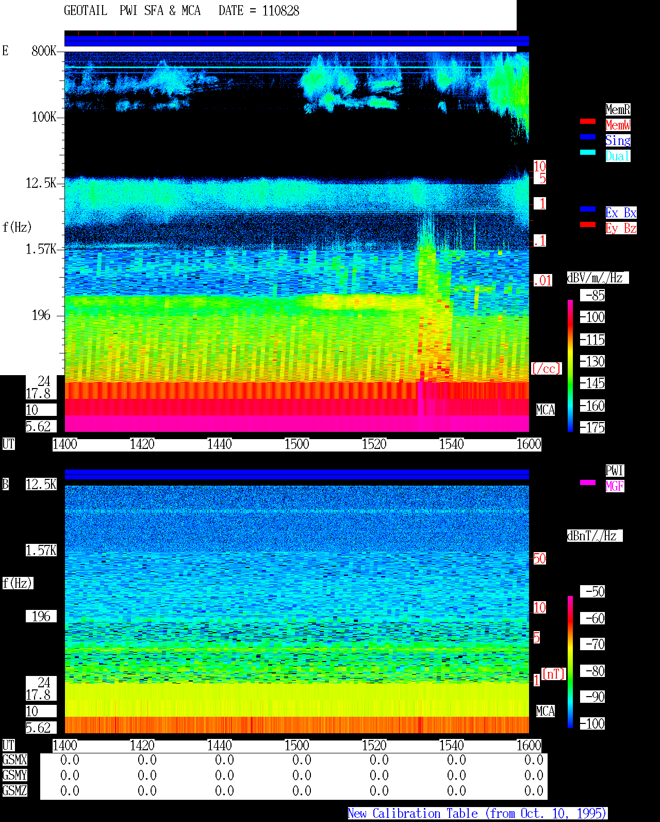Viewport: 660px width, 822px height.
Task: Click the blue status bar above the E spectrogram
Action: pos(296,41)
